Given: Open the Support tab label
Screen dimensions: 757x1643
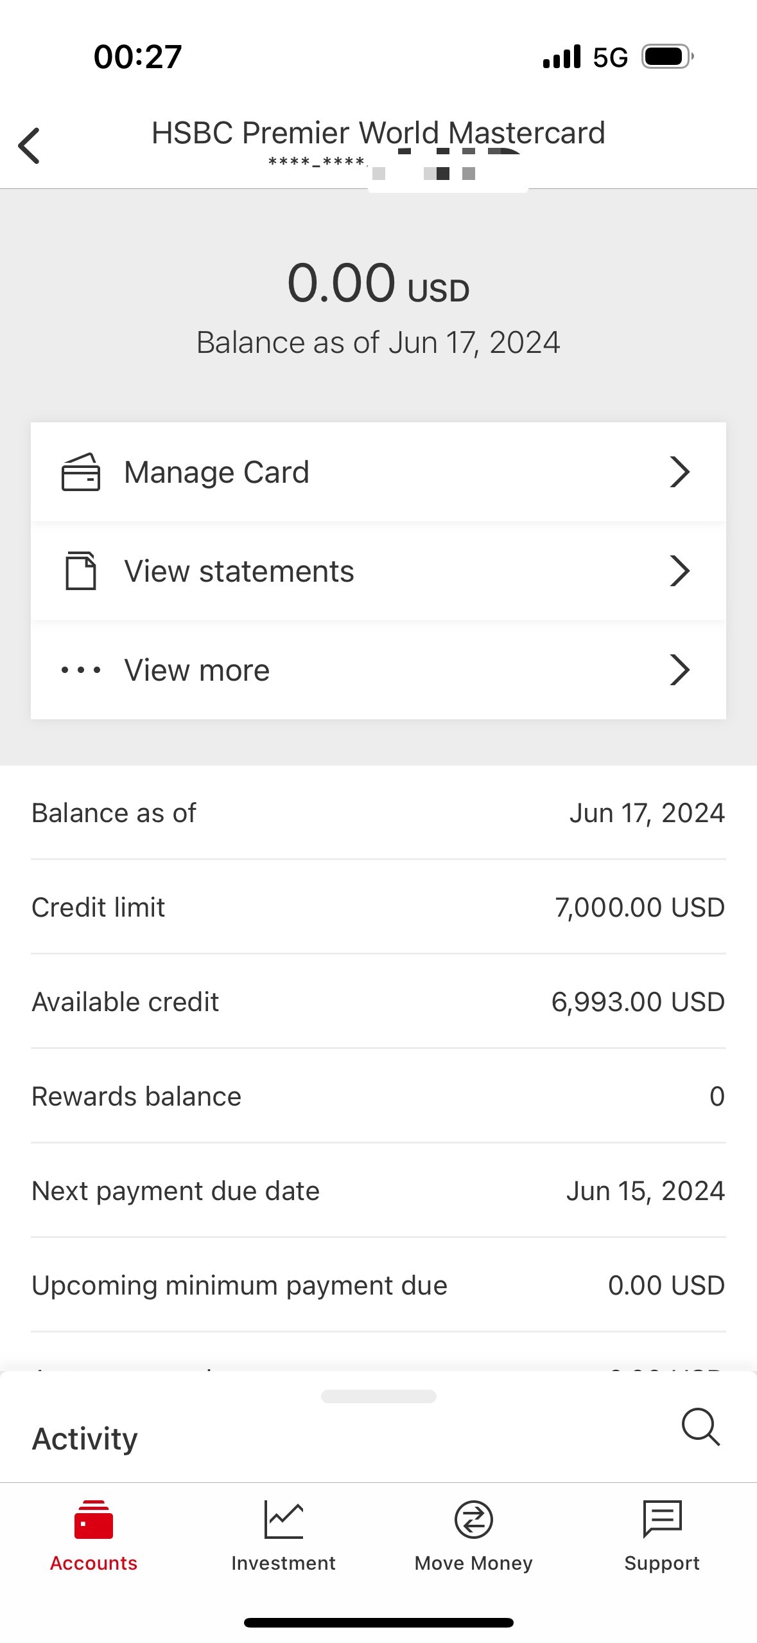Looking at the screenshot, I should coord(662,1563).
